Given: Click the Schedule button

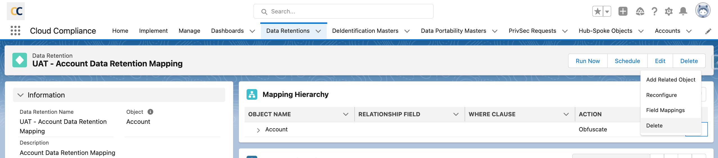Looking at the screenshot, I should click(x=627, y=61).
